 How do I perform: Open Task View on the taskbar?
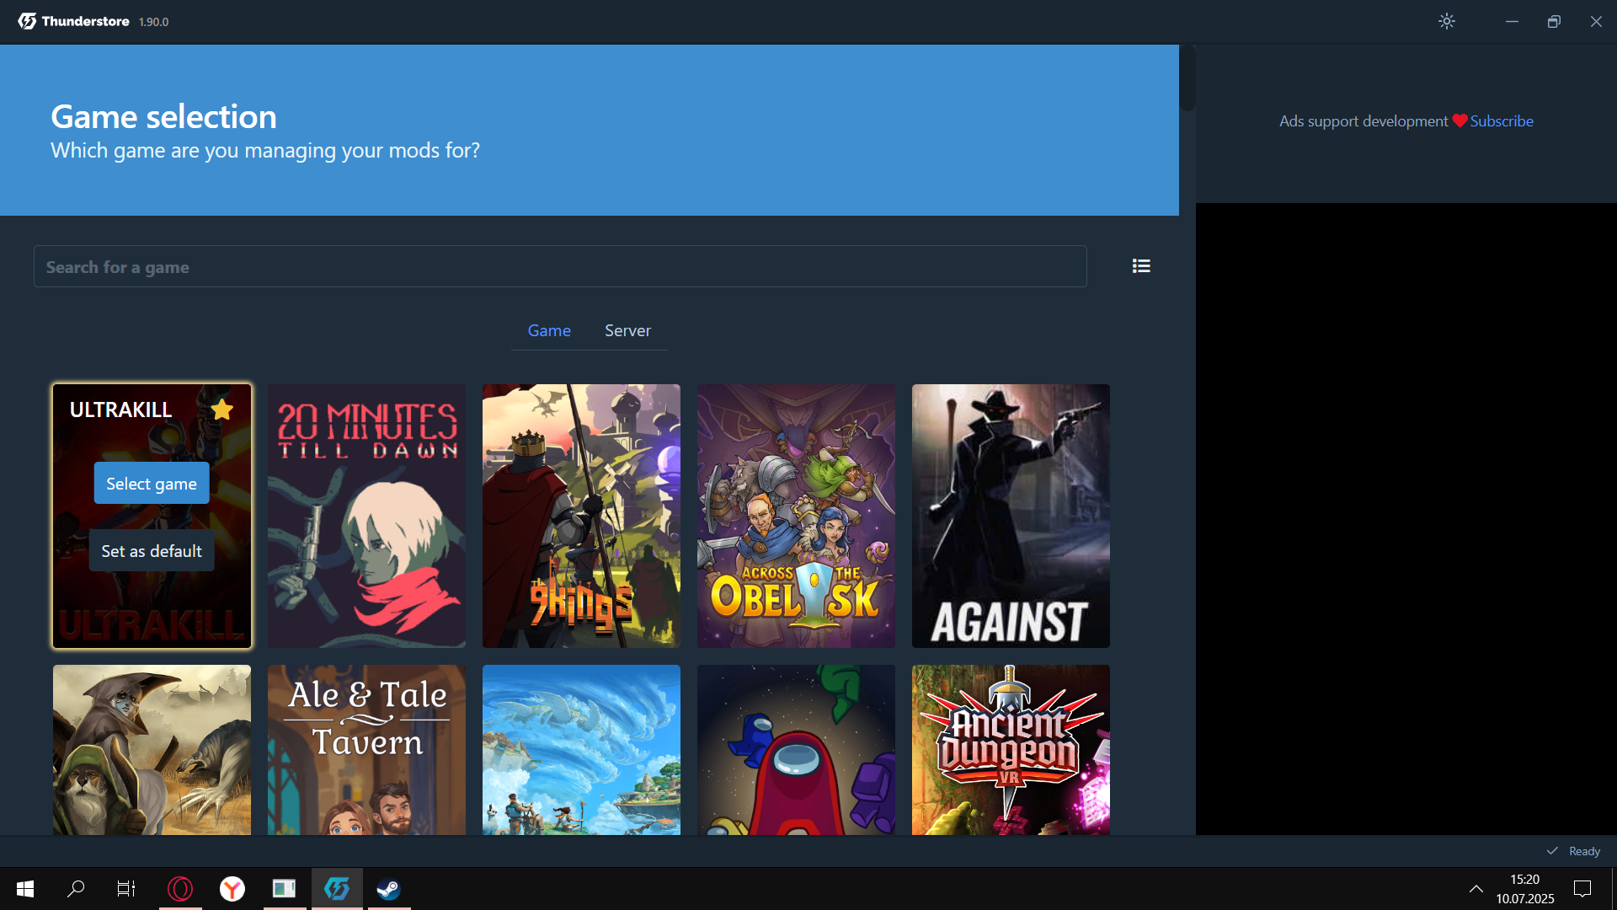point(126,889)
